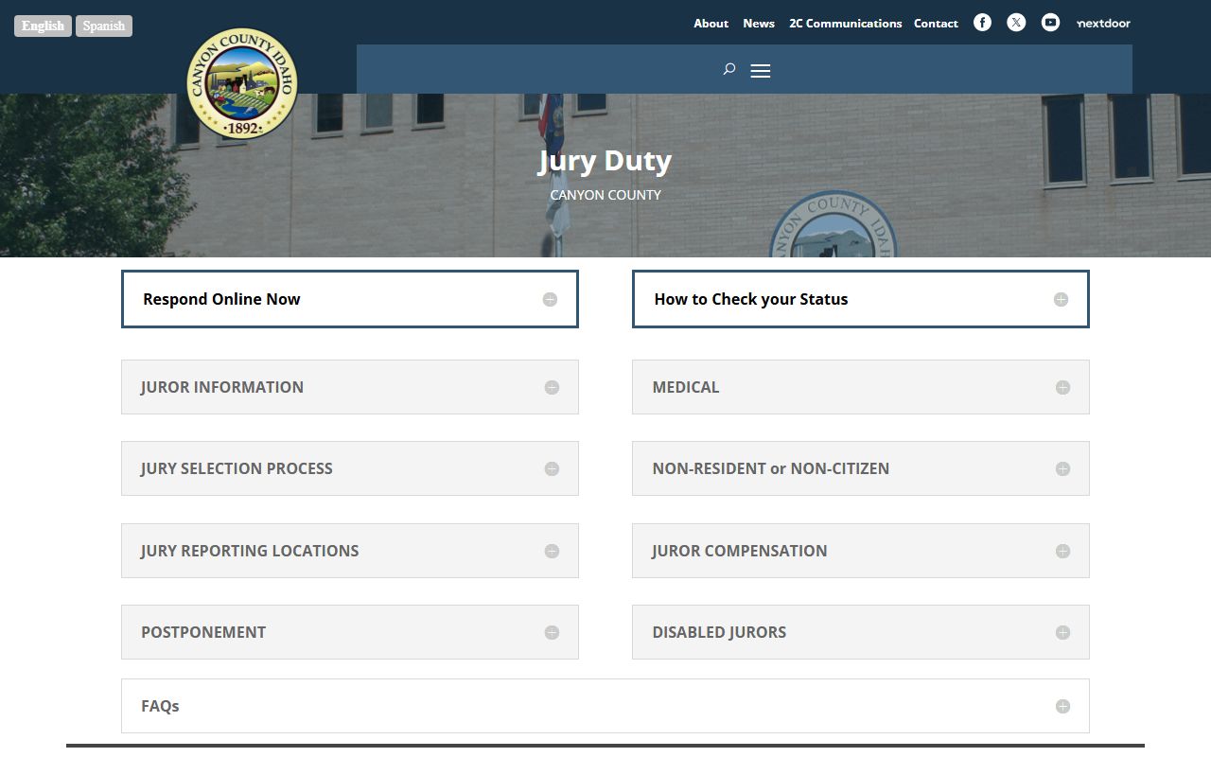Visit the Nextdoor link in header

coord(1103,24)
